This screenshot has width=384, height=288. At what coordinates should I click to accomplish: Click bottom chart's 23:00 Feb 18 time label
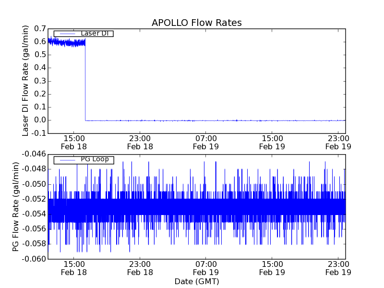[x=140, y=268]
